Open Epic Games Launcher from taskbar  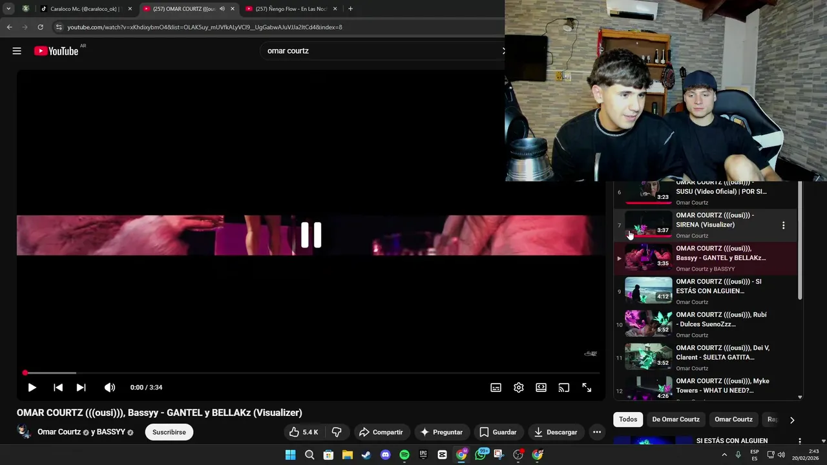423,455
